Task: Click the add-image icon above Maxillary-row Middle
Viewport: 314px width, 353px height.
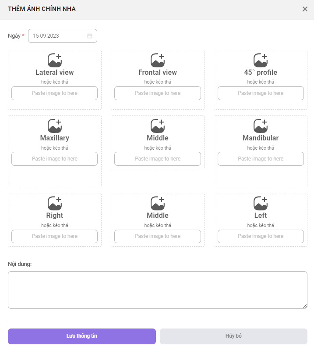Action: [x=158, y=126]
